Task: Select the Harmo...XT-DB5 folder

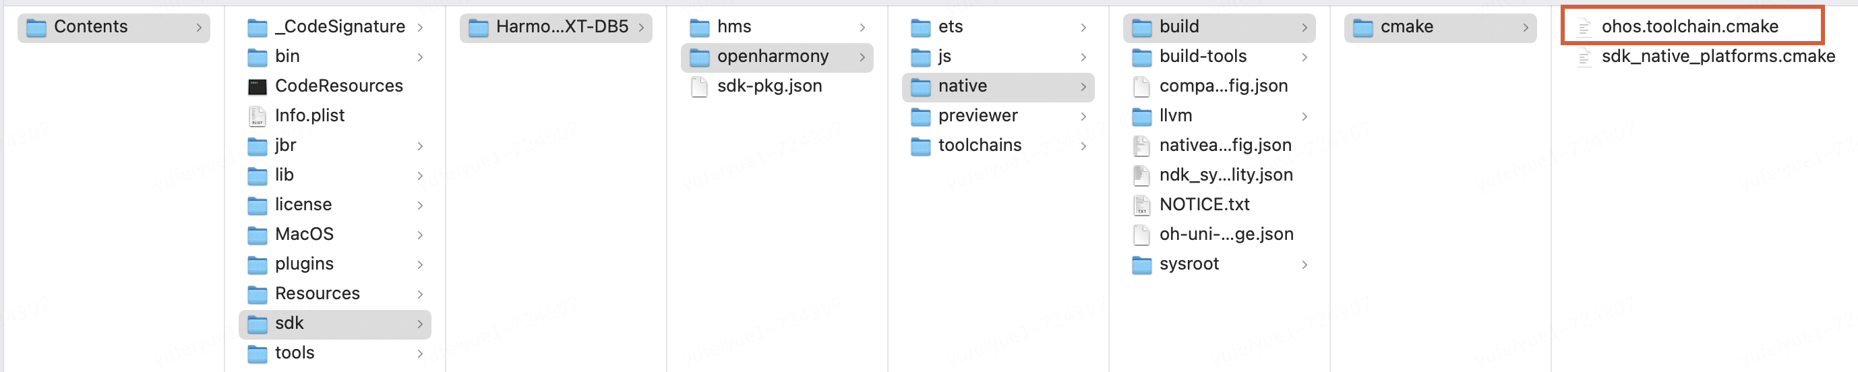Action: pyautogui.click(x=556, y=28)
